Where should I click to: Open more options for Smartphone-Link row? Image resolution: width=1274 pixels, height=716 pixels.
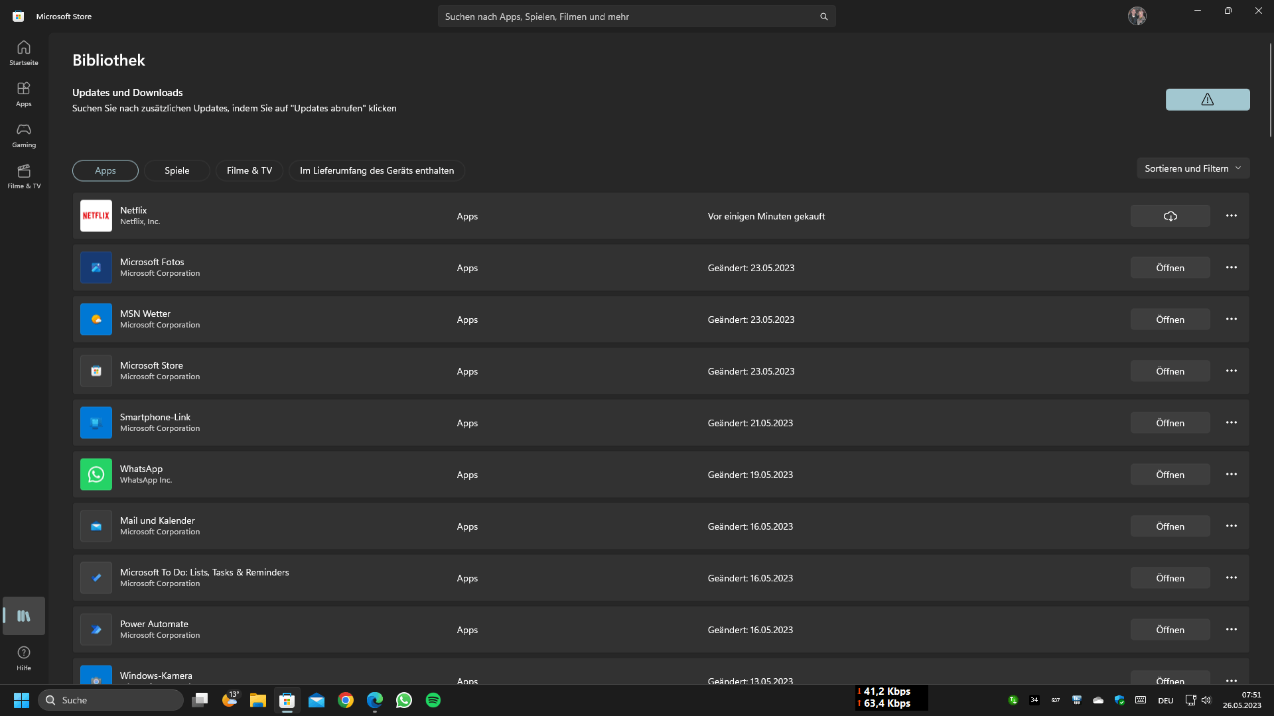[1231, 423]
